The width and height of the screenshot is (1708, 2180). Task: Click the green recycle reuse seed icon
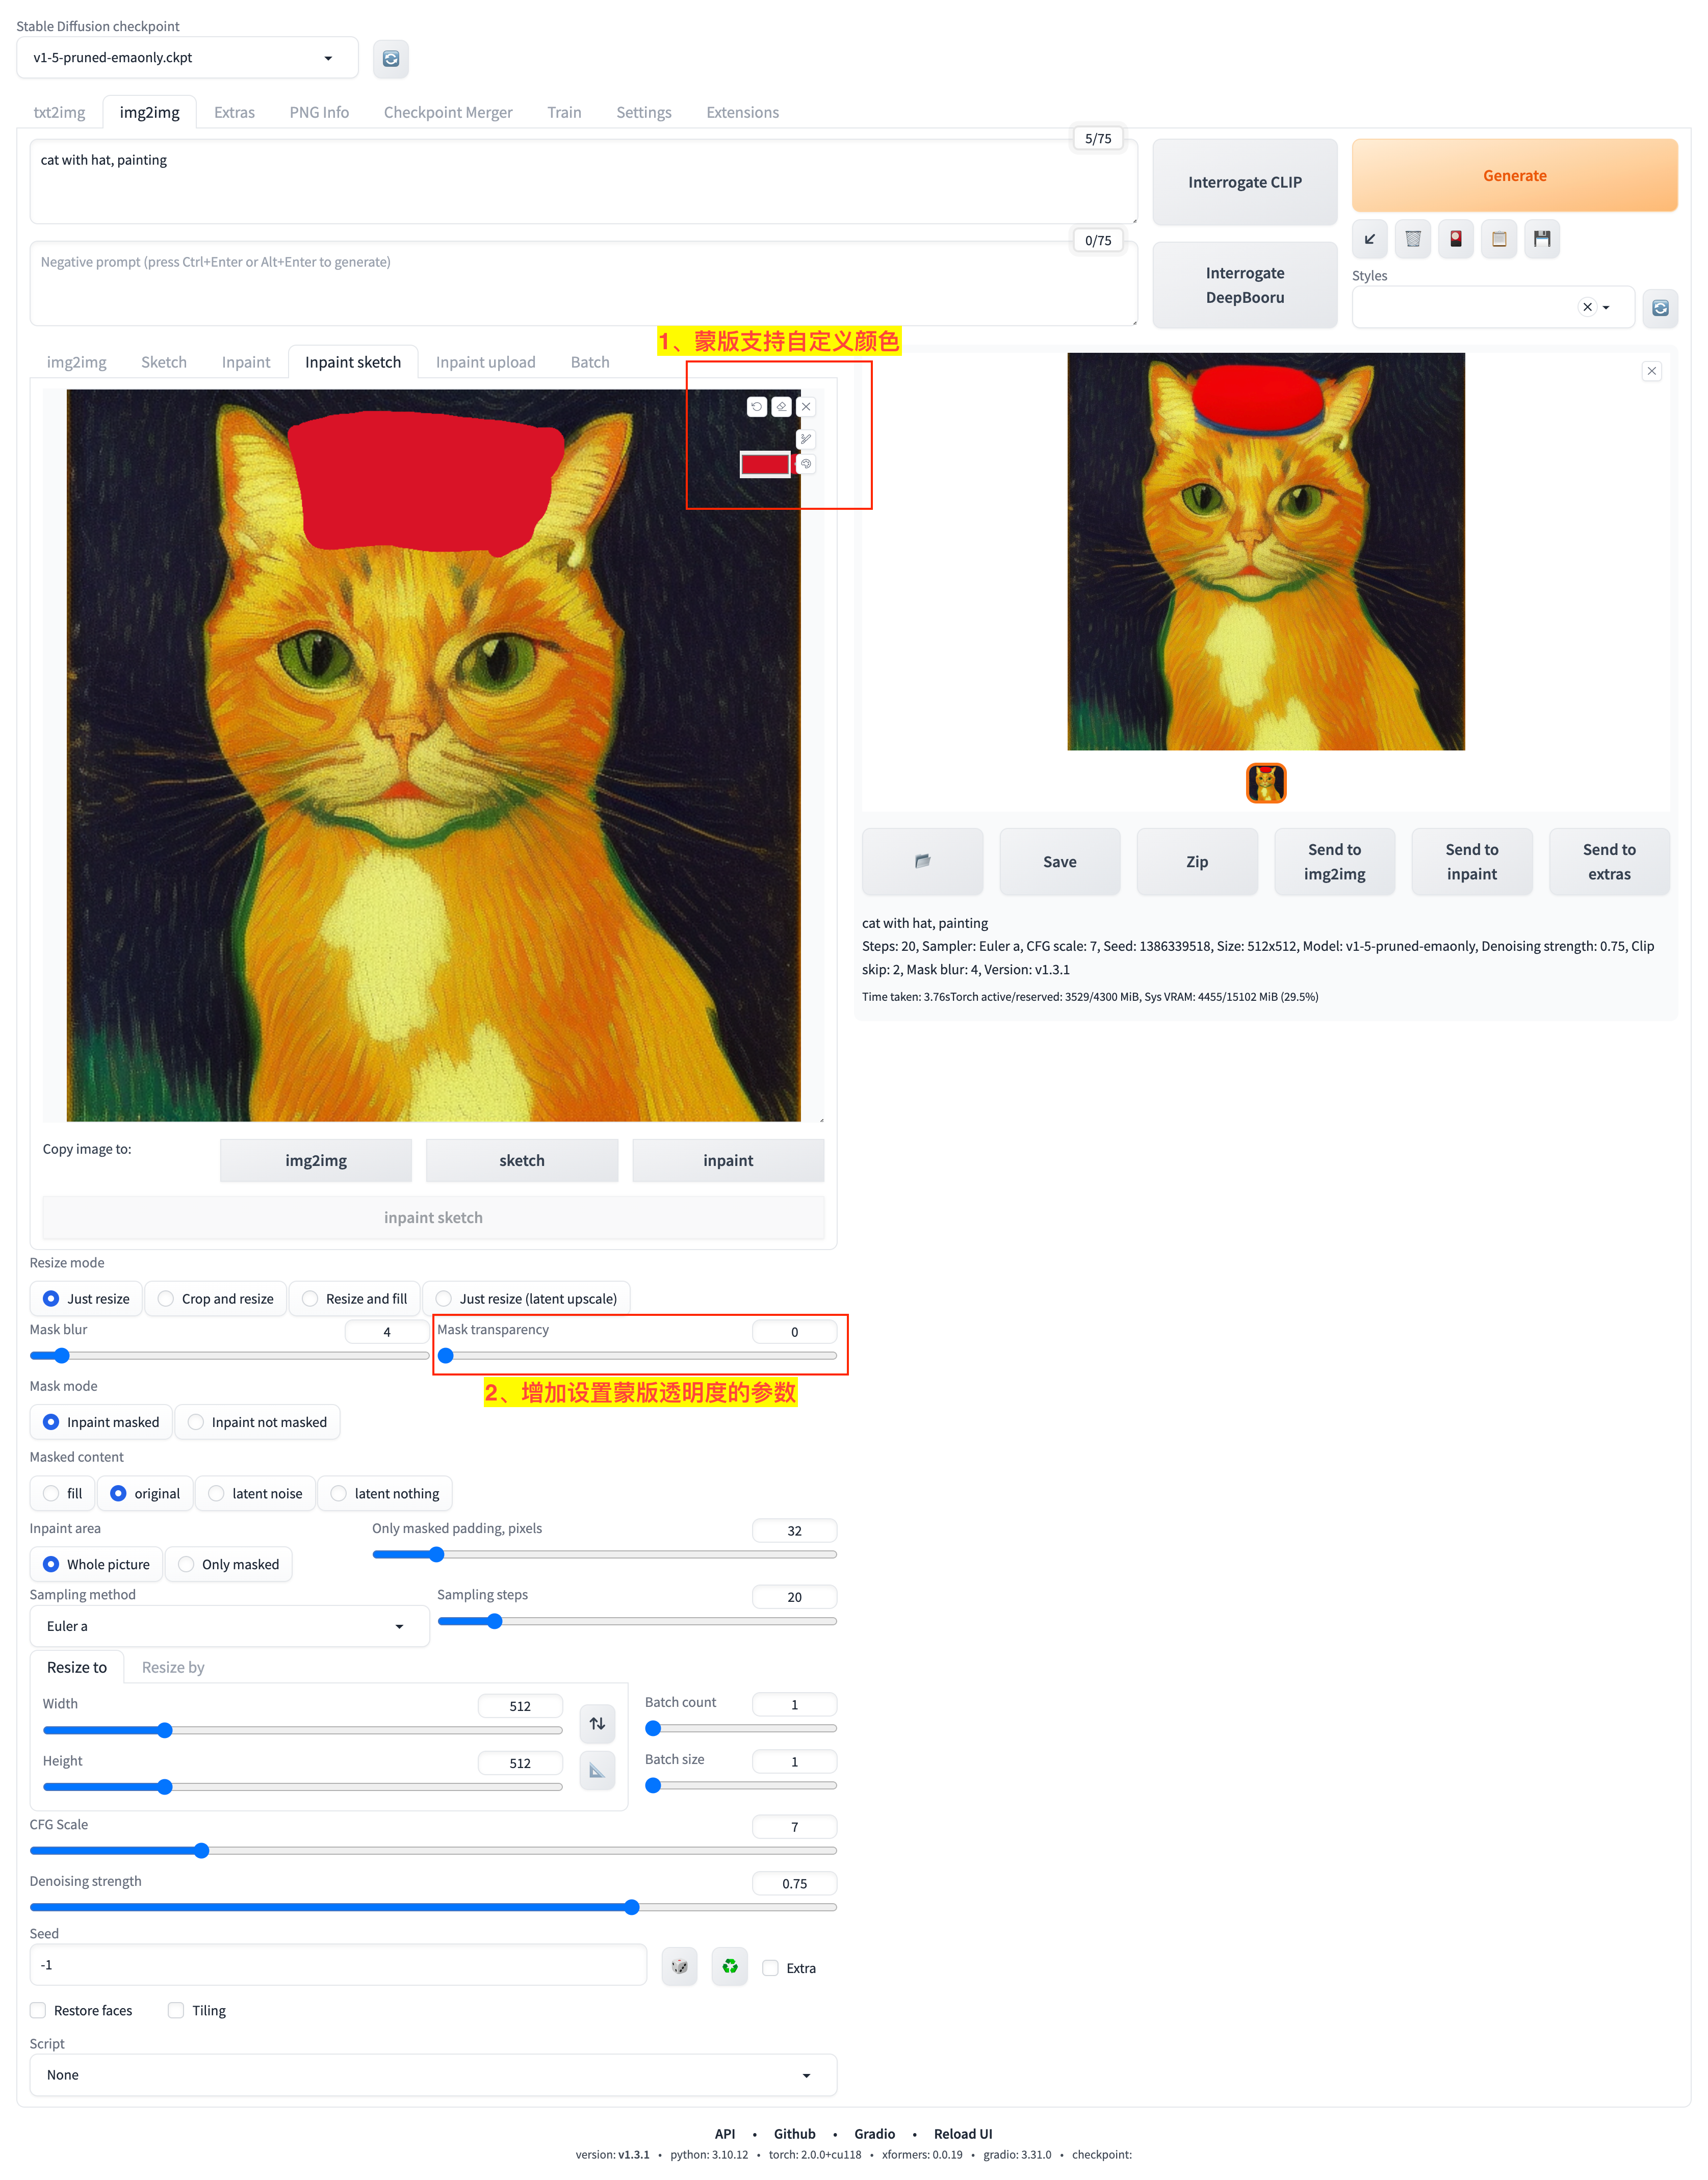click(x=730, y=1966)
